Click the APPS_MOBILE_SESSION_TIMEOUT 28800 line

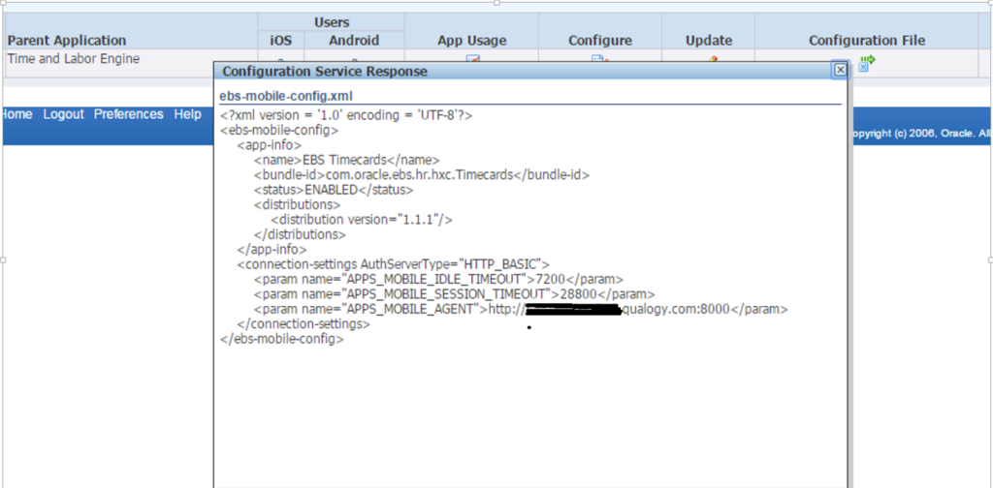pyautogui.click(x=454, y=294)
